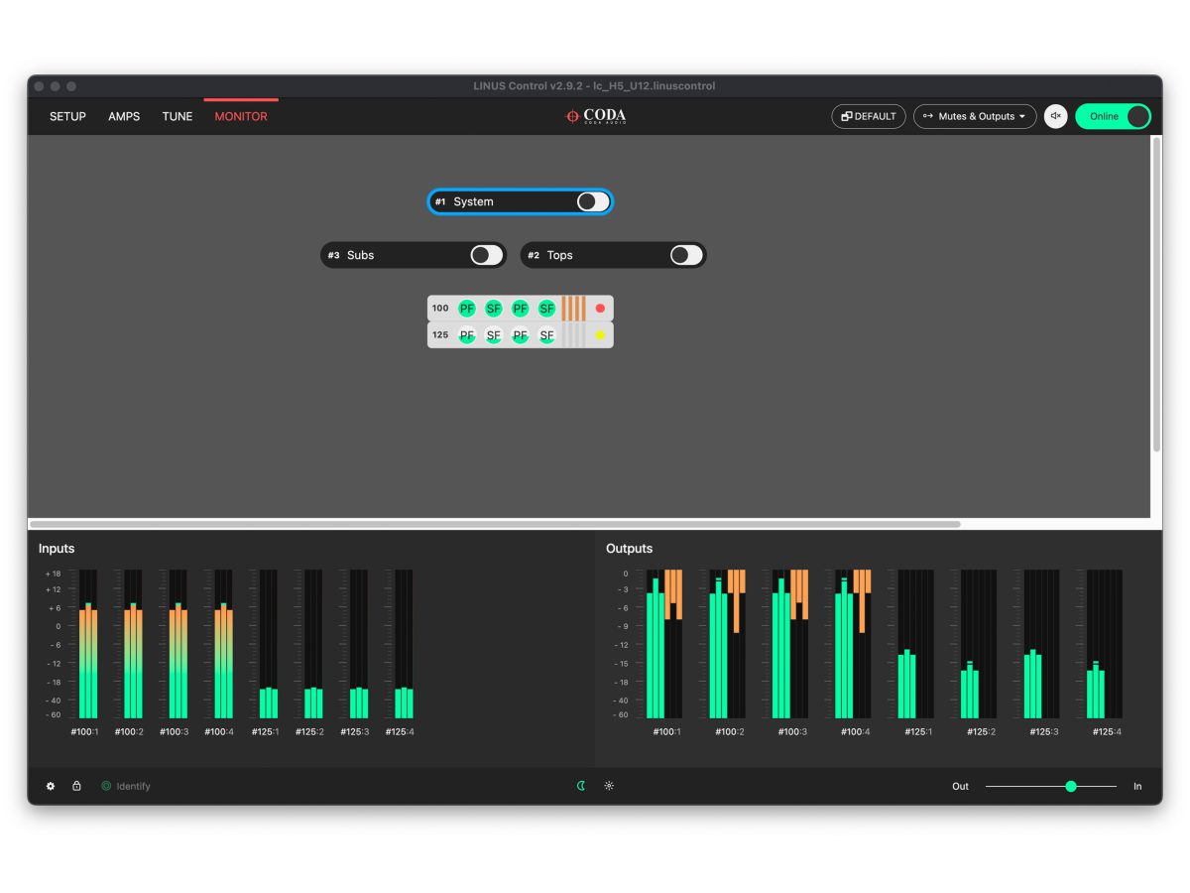Screen dimensions: 1190x893
Task: Toggle the #2 Tops group switch
Action: coord(686,255)
